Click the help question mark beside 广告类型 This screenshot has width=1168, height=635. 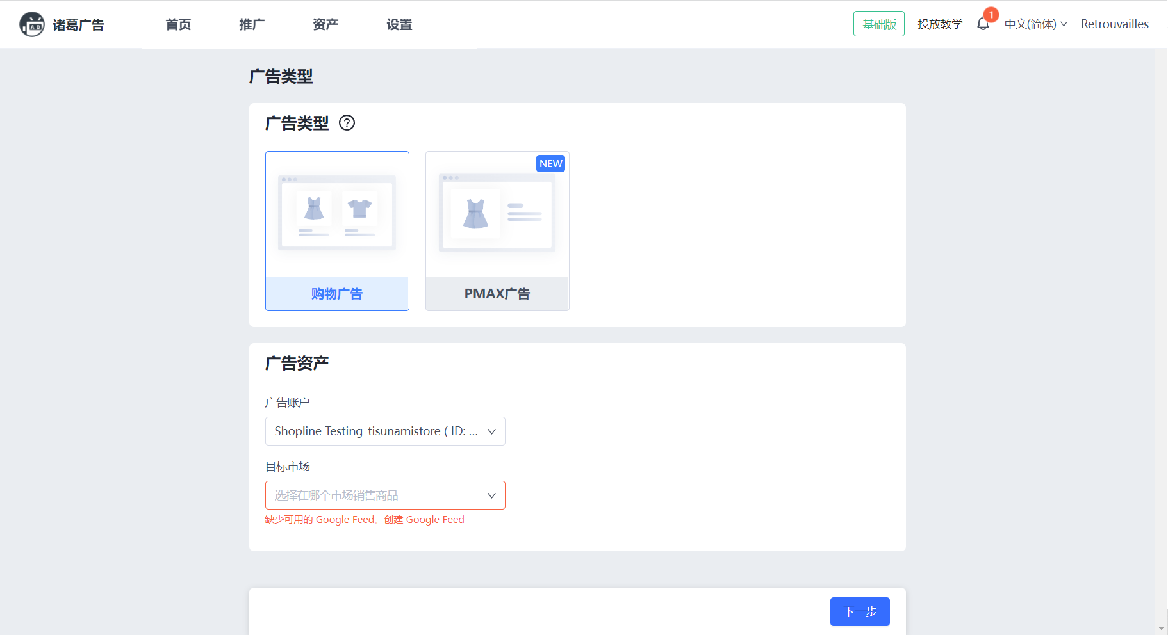(x=347, y=123)
